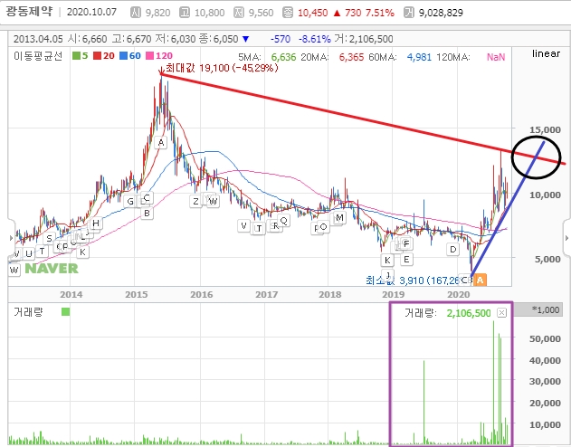Open event marker G on the chart
Image resolution: width=571 pixels, height=447 pixels.
(130, 201)
